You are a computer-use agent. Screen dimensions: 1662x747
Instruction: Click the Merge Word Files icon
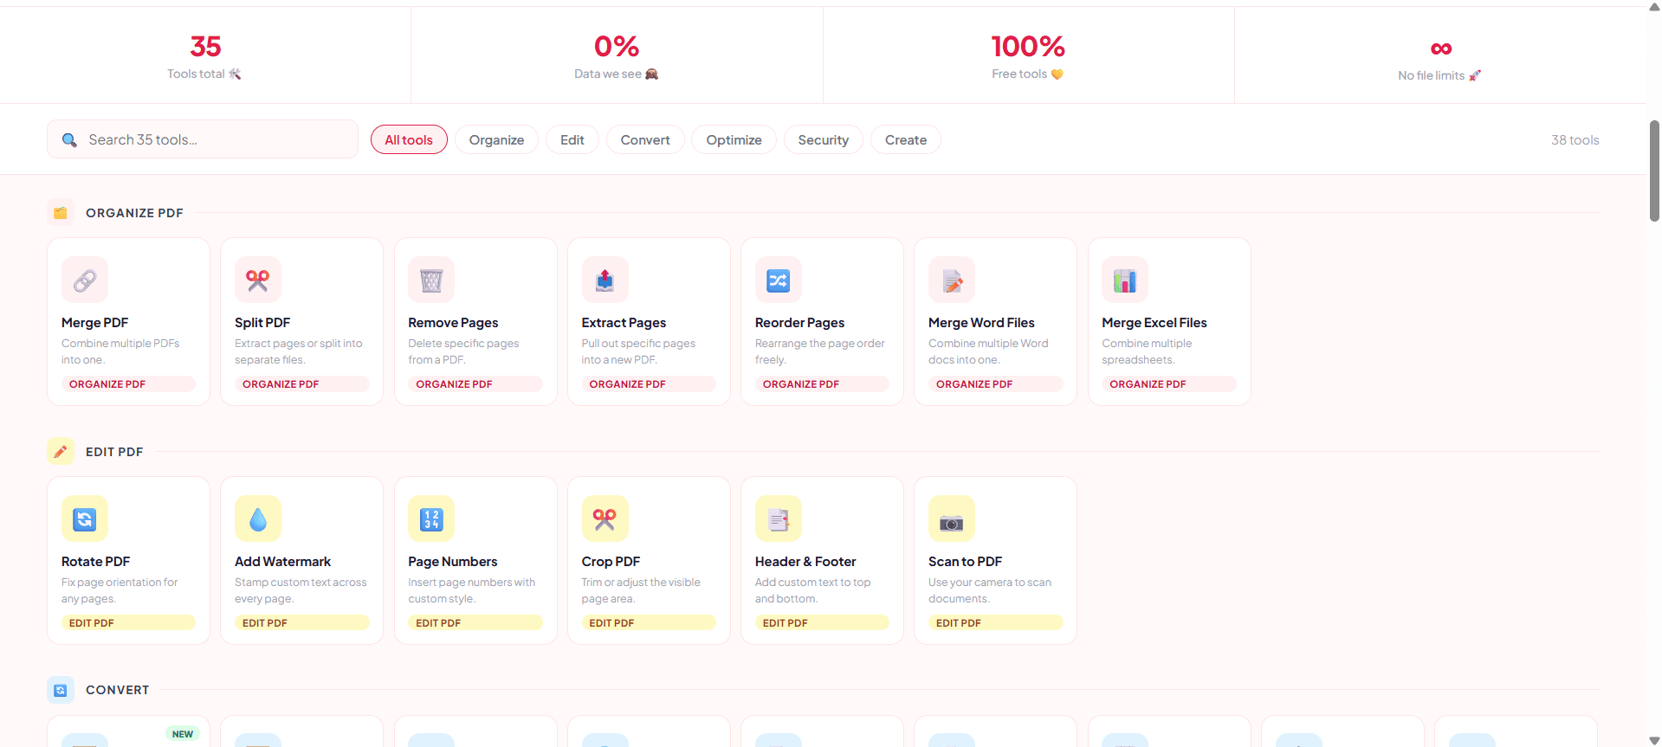(x=952, y=280)
